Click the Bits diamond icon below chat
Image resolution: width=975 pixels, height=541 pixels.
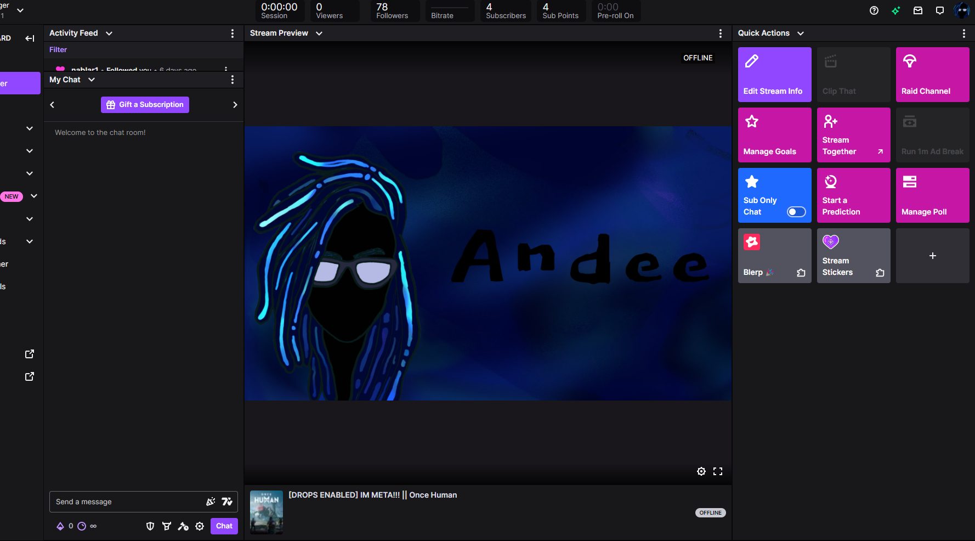coord(60,526)
